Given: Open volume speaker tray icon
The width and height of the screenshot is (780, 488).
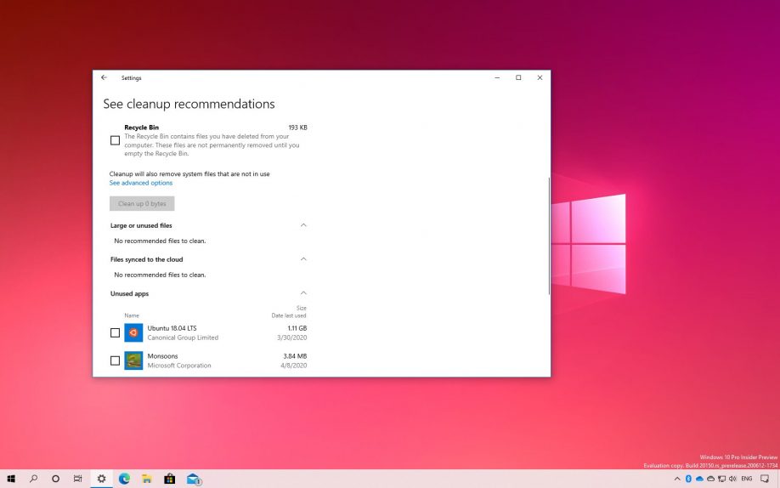Looking at the screenshot, I should tap(732, 479).
